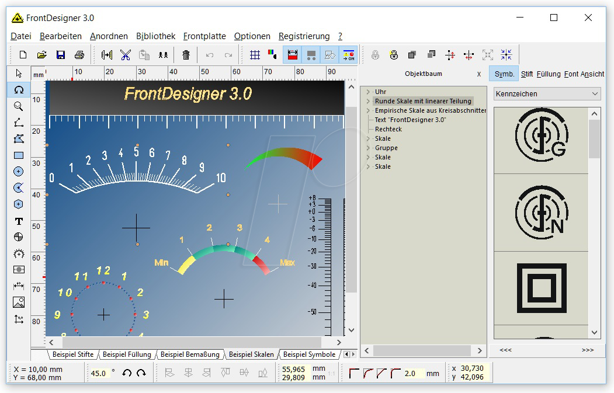Activate the Zoom magnifier tool
This screenshot has height=393, width=614.
(18, 106)
